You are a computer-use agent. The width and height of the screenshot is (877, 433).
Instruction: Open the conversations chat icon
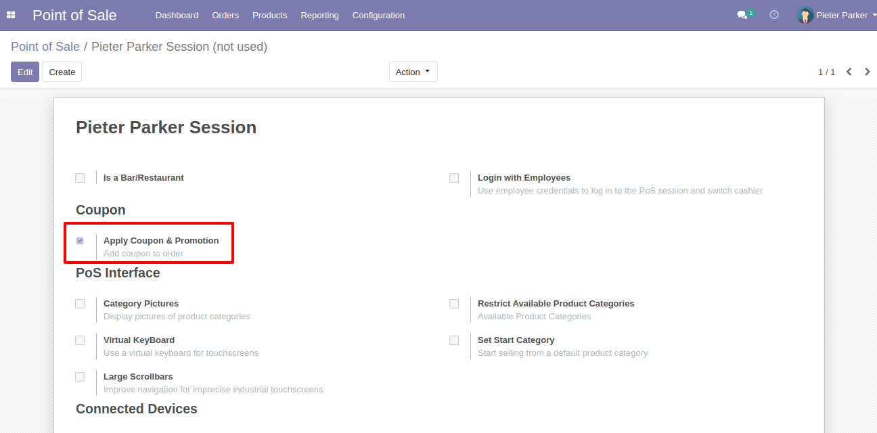(x=742, y=15)
